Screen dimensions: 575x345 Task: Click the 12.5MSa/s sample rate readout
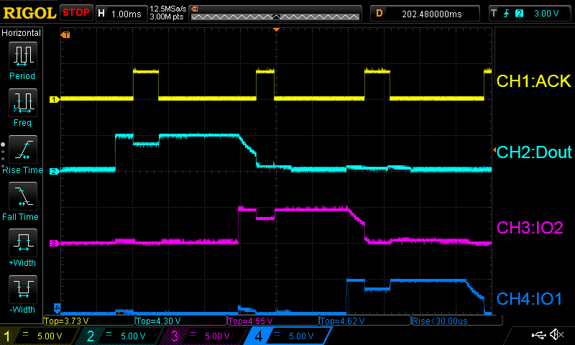click(x=168, y=9)
